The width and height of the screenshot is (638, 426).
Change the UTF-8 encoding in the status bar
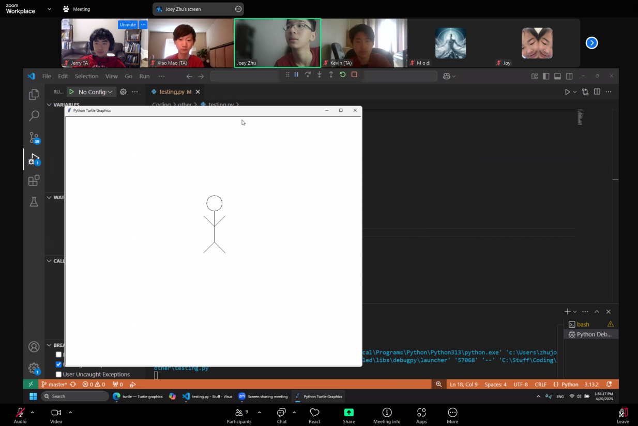coord(521,384)
